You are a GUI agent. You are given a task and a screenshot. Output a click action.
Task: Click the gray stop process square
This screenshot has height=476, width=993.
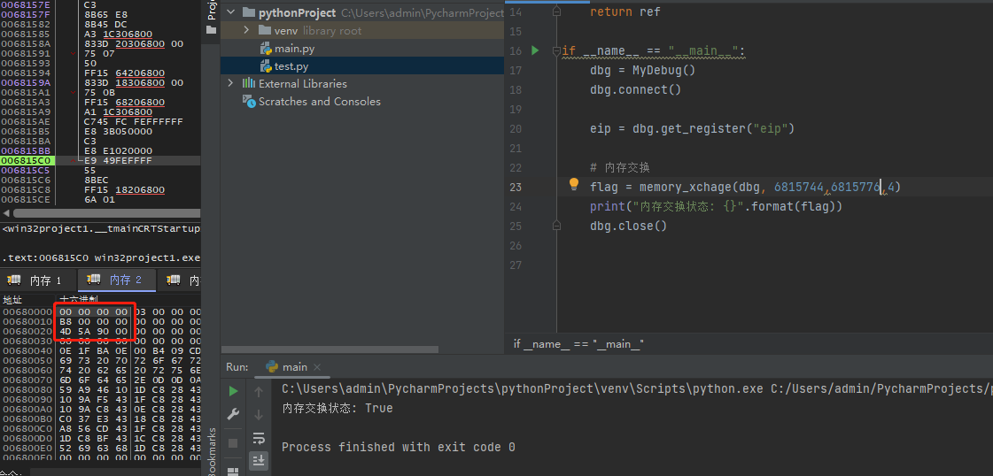click(x=233, y=442)
